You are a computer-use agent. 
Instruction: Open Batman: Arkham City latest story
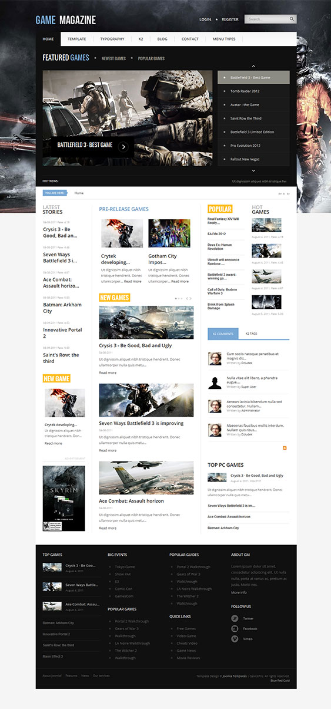pyautogui.click(x=62, y=308)
